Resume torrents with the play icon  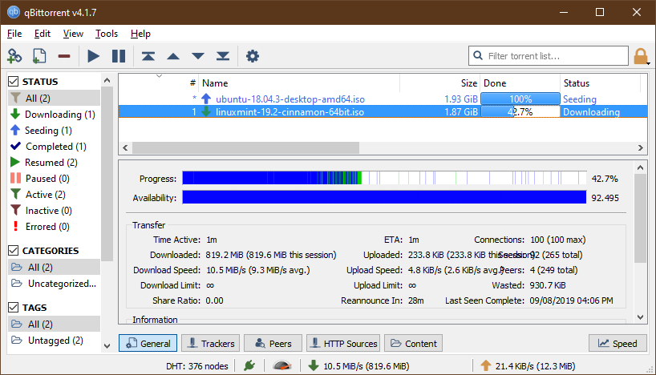(x=93, y=56)
